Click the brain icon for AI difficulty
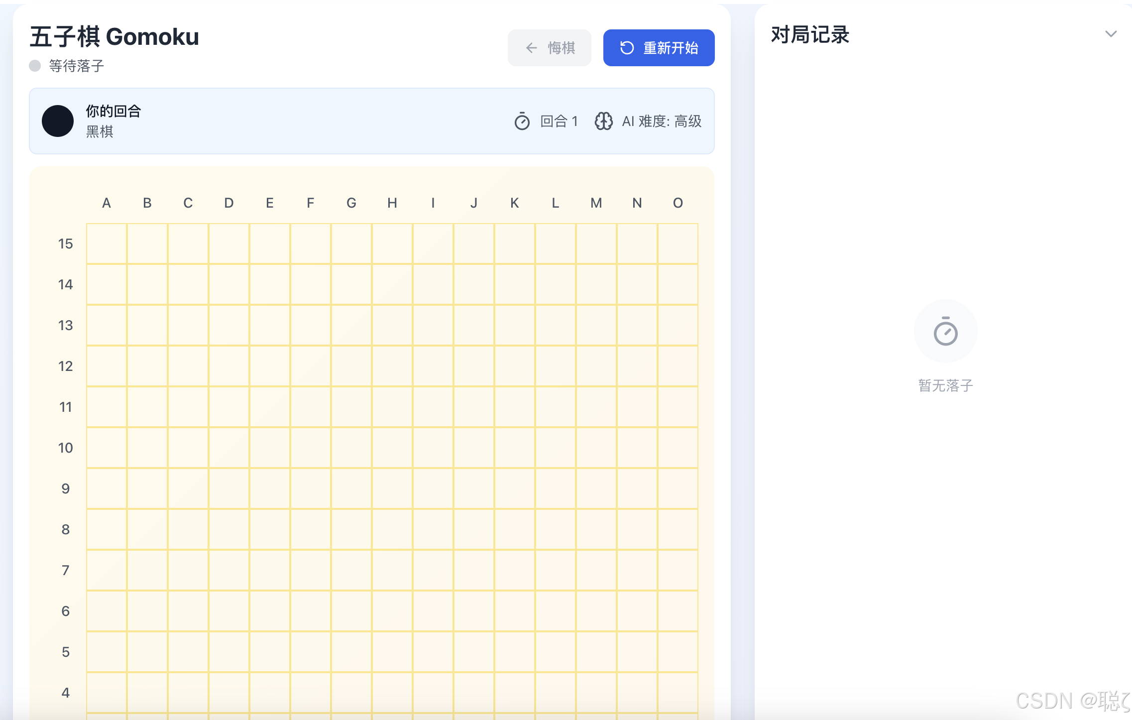This screenshot has width=1132, height=720. pos(603,121)
